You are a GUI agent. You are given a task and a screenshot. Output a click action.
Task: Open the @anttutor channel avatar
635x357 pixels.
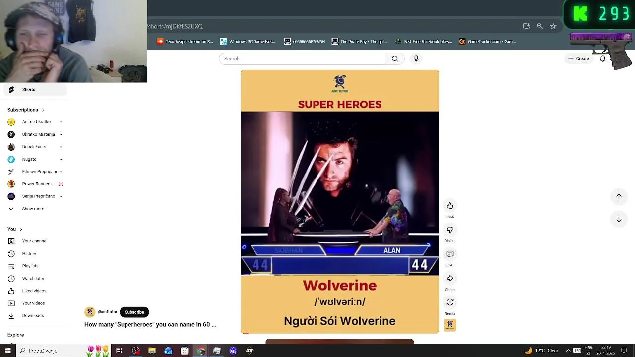coord(90,312)
